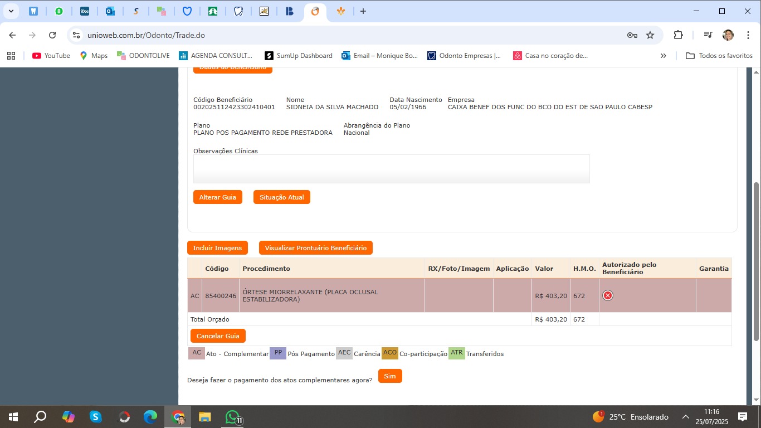Switch to the blue heart-shield browser tab
761x428 pixels.
click(187, 11)
